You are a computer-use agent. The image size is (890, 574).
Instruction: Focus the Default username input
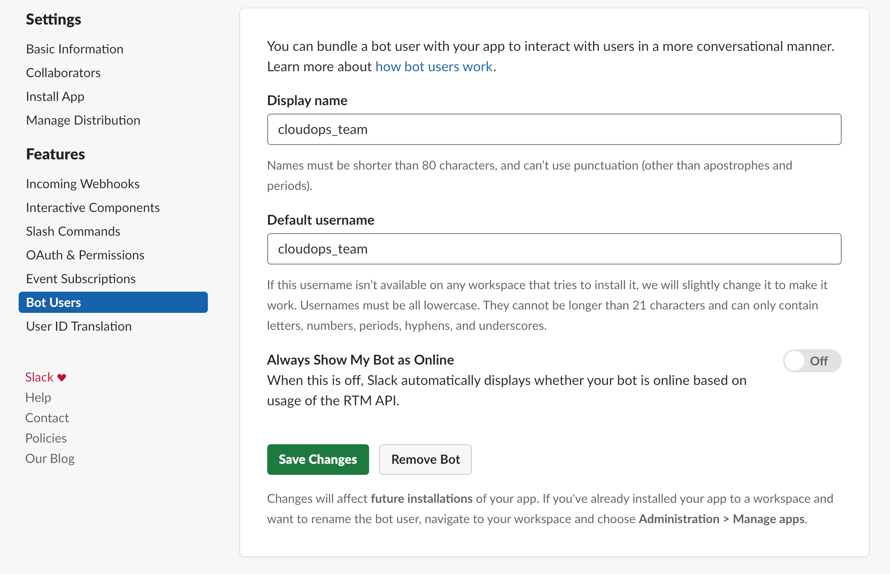[x=554, y=249]
